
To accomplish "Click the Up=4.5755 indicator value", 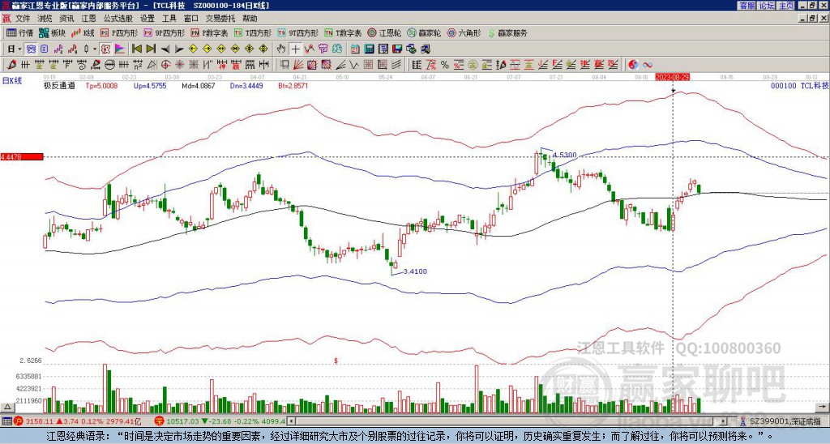I will tap(150, 86).
